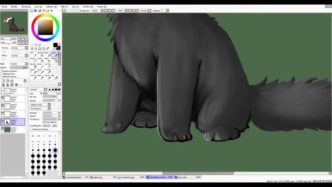Viewport: 332px width, 187px height.
Task: Open the brush mode Normal dropdown
Action: click(38, 89)
